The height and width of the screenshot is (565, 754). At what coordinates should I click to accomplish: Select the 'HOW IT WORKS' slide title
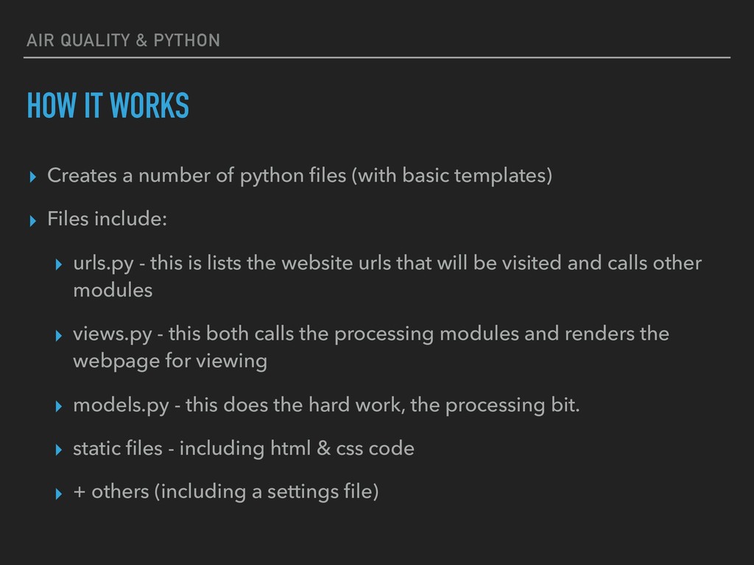[108, 105]
